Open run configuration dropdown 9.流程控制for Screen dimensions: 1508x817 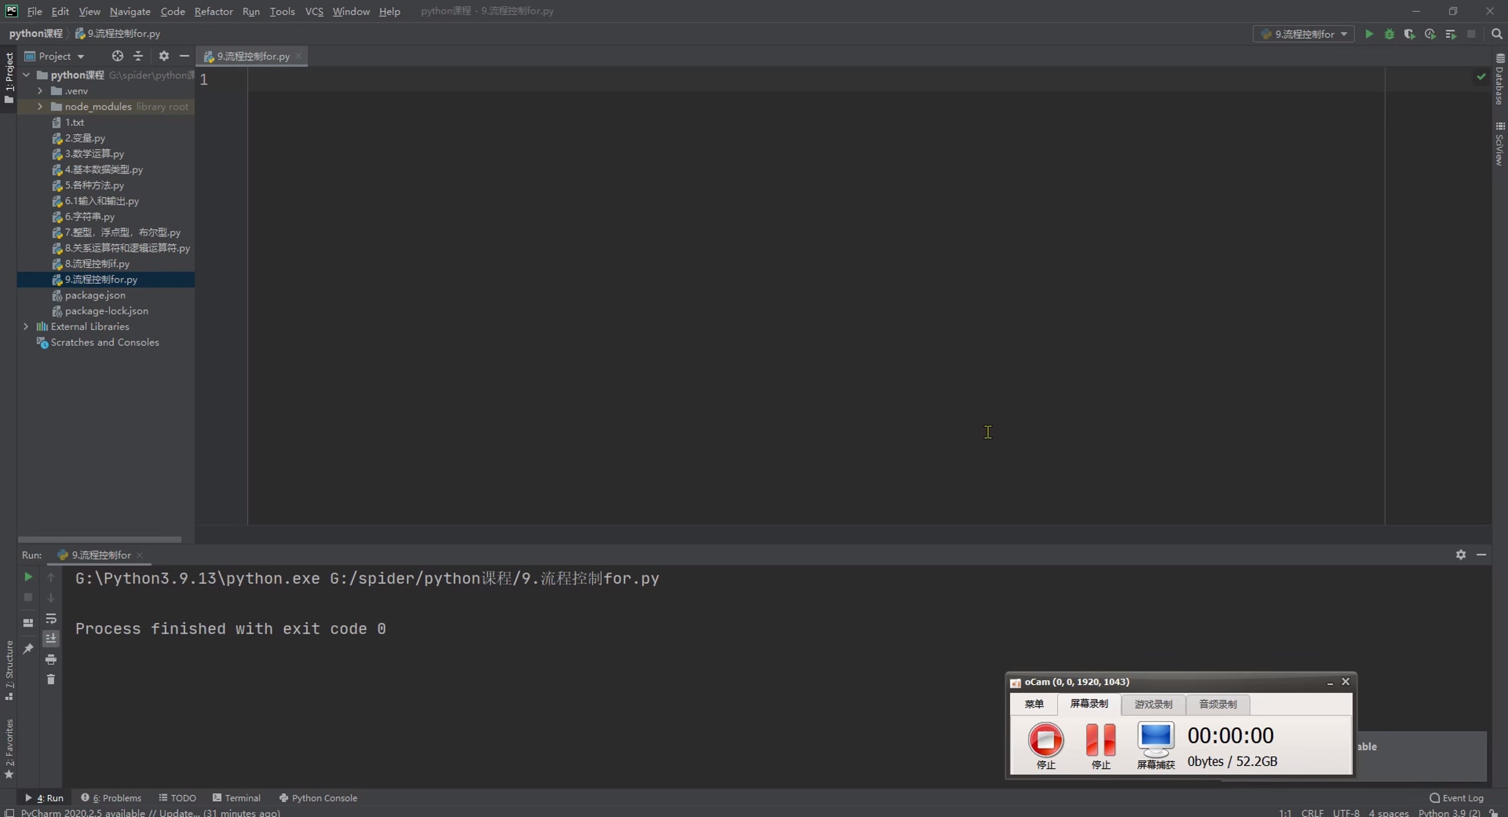[x=1304, y=34]
